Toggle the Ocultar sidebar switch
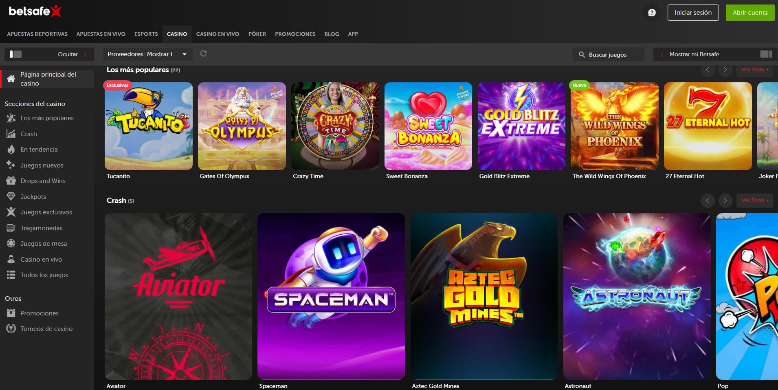The image size is (778, 390). (15, 54)
